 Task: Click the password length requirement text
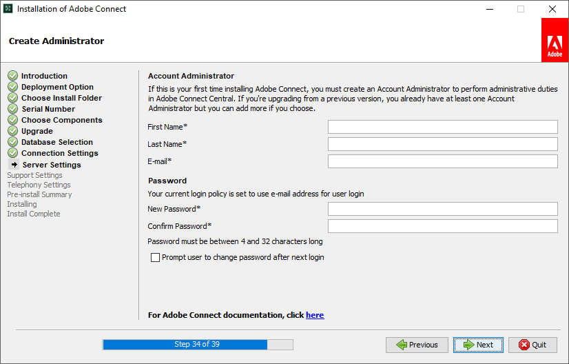[235, 241]
